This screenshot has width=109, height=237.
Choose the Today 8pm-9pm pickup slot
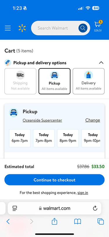coord(68,138)
